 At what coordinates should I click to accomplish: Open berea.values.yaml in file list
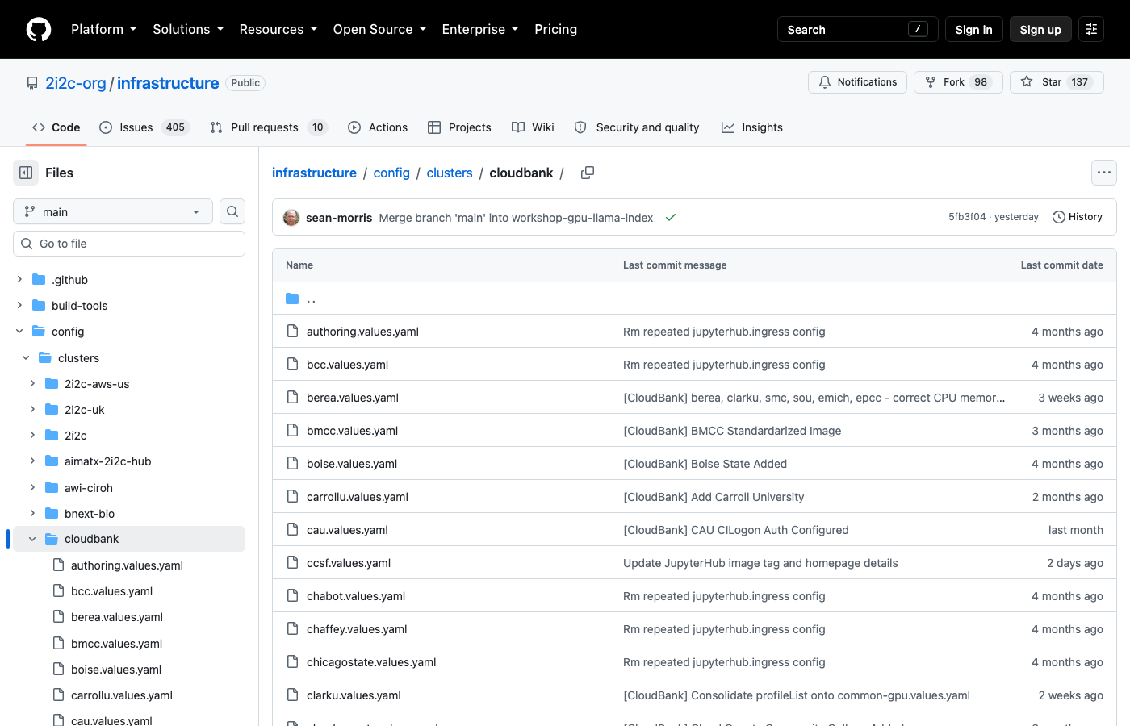(353, 398)
